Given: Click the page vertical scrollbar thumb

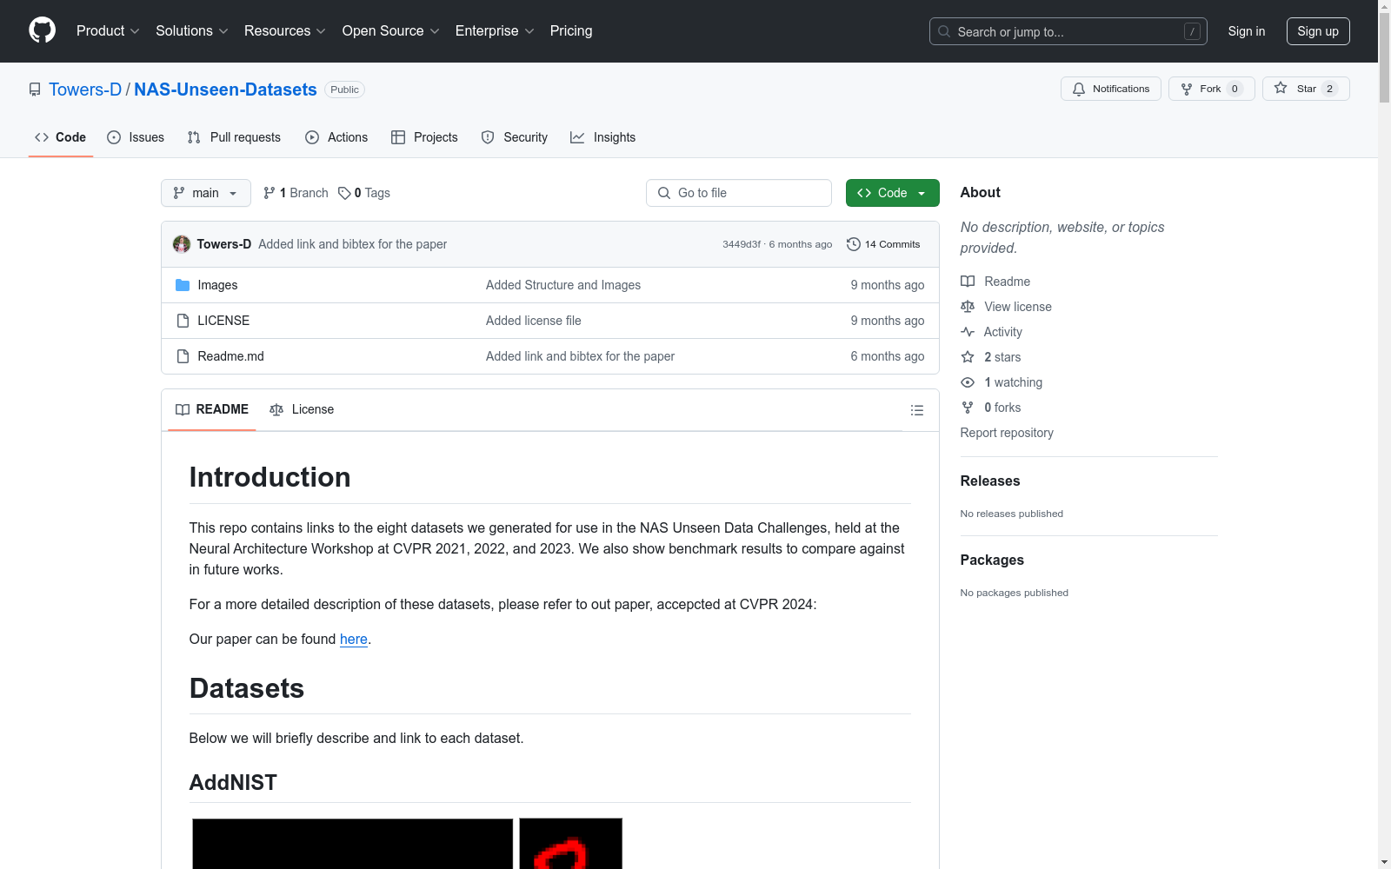Looking at the screenshot, I should [x=1384, y=58].
